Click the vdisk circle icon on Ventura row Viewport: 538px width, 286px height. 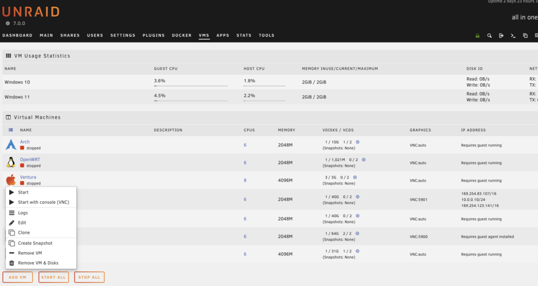(x=355, y=177)
